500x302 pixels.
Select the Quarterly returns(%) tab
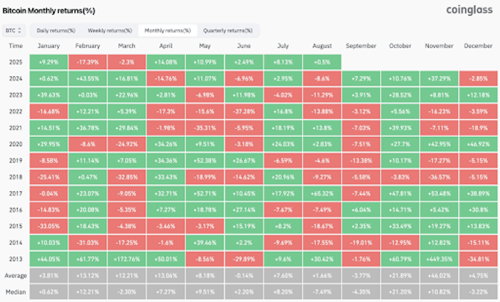pyautogui.click(x=227, y=30)
